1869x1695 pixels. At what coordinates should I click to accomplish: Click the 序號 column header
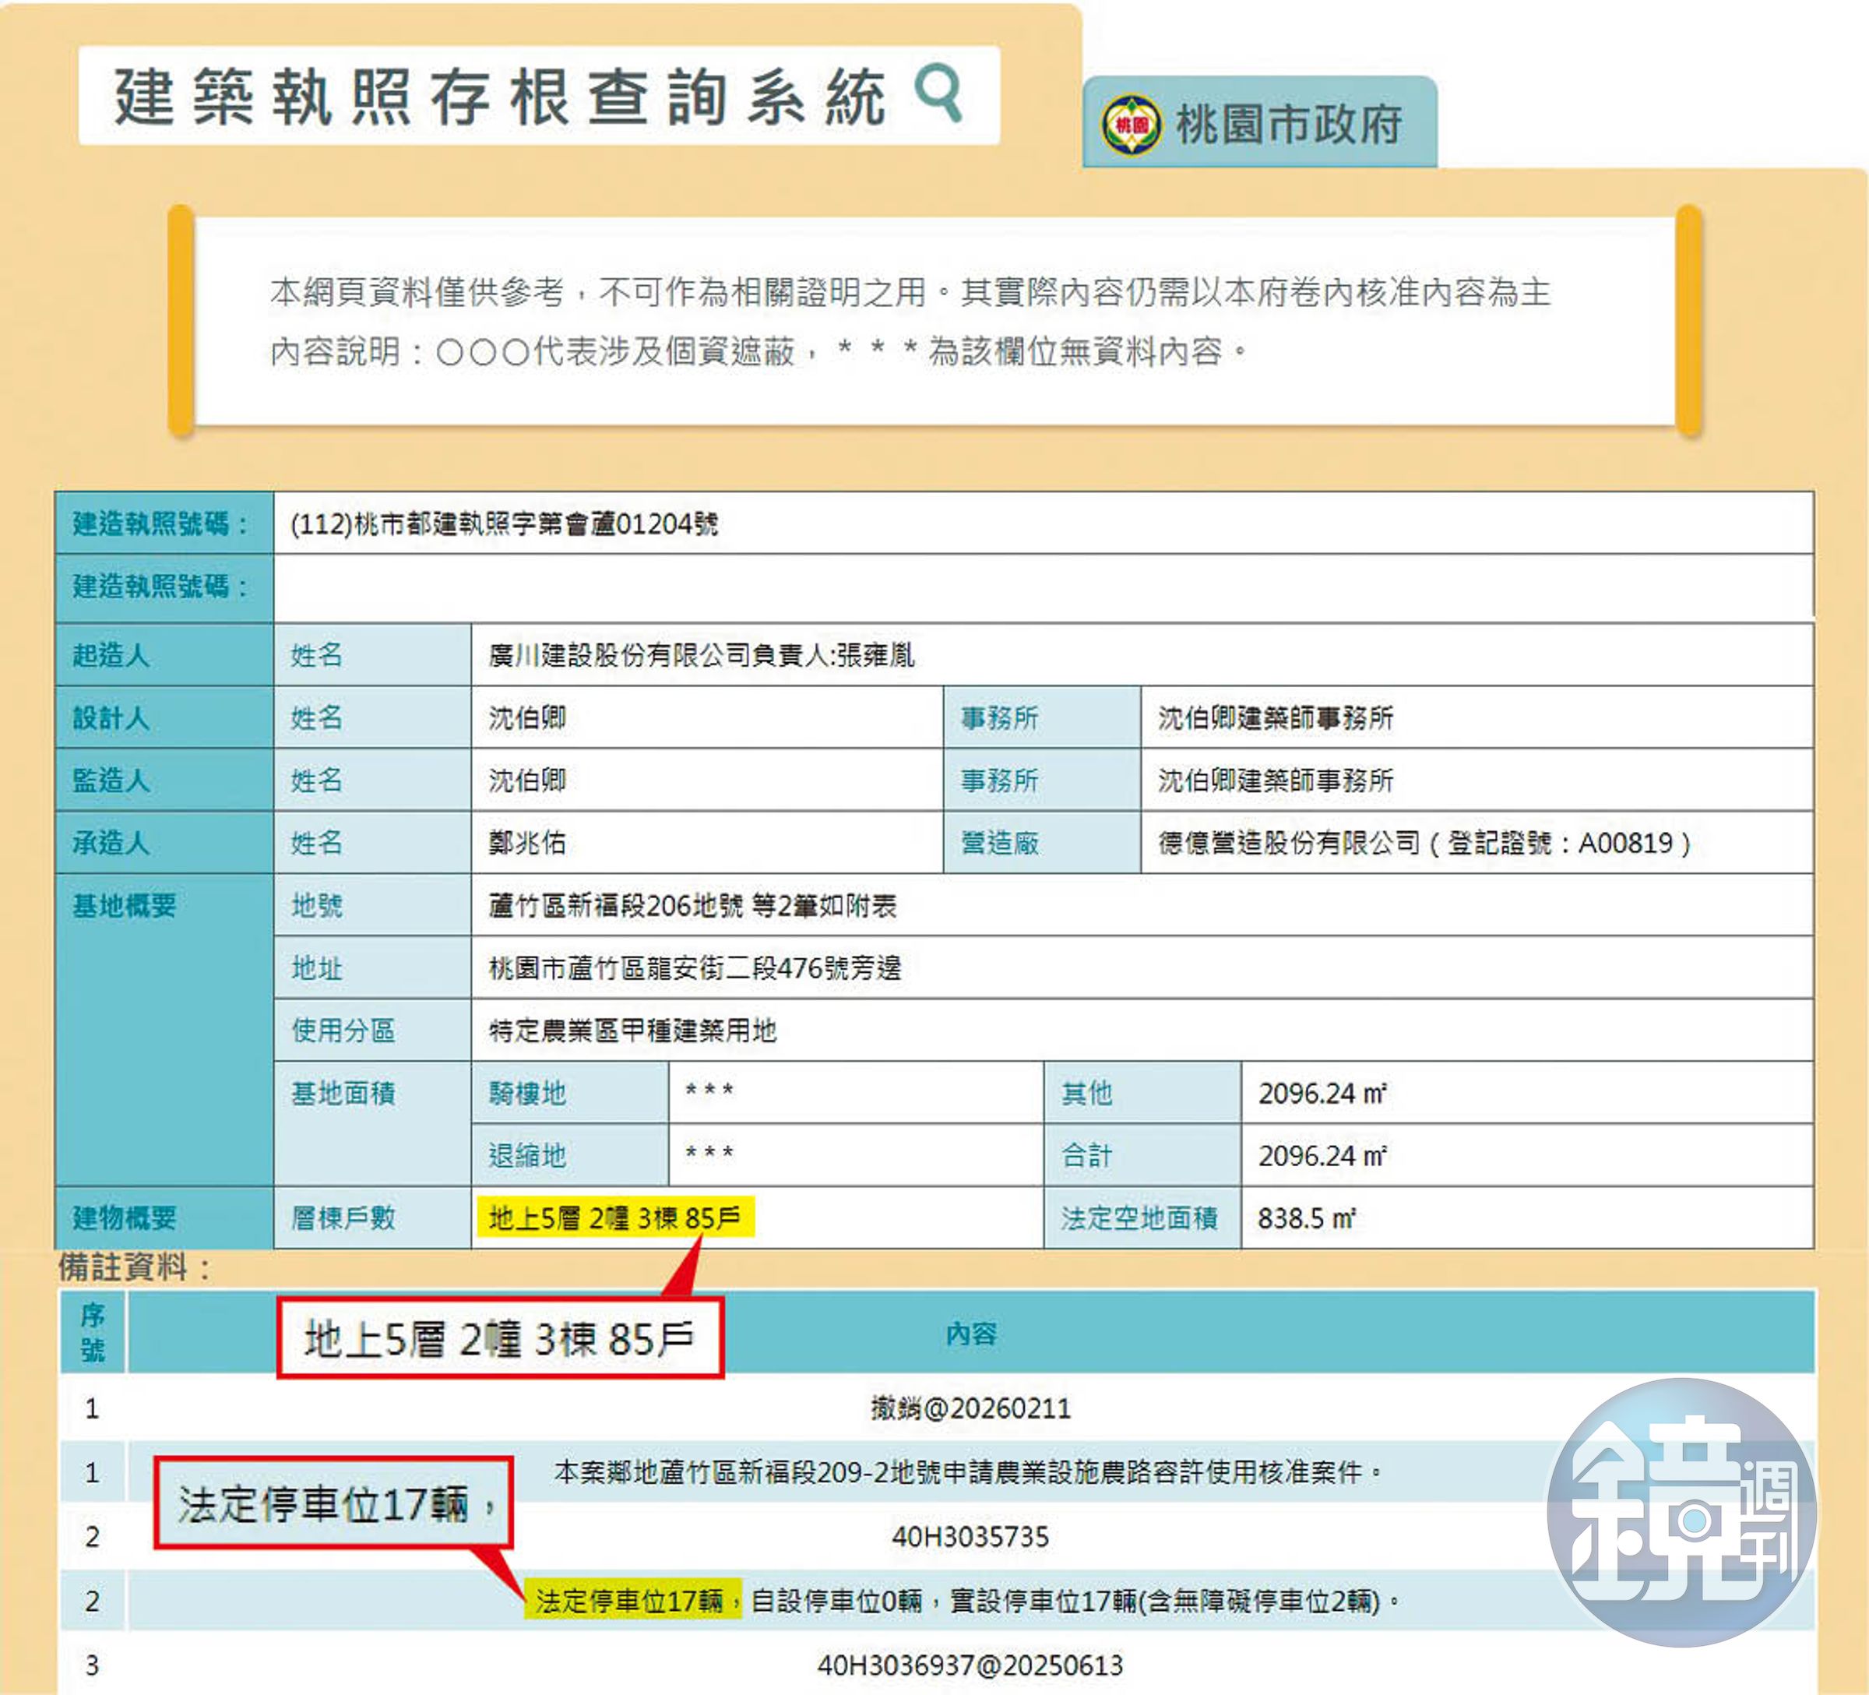92,1331
